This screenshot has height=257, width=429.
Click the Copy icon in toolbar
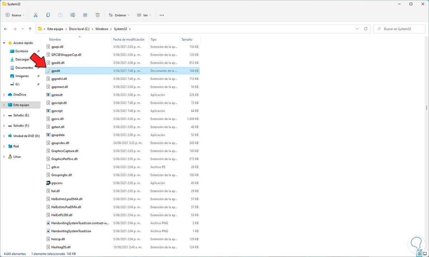click(x=48, y=15)
